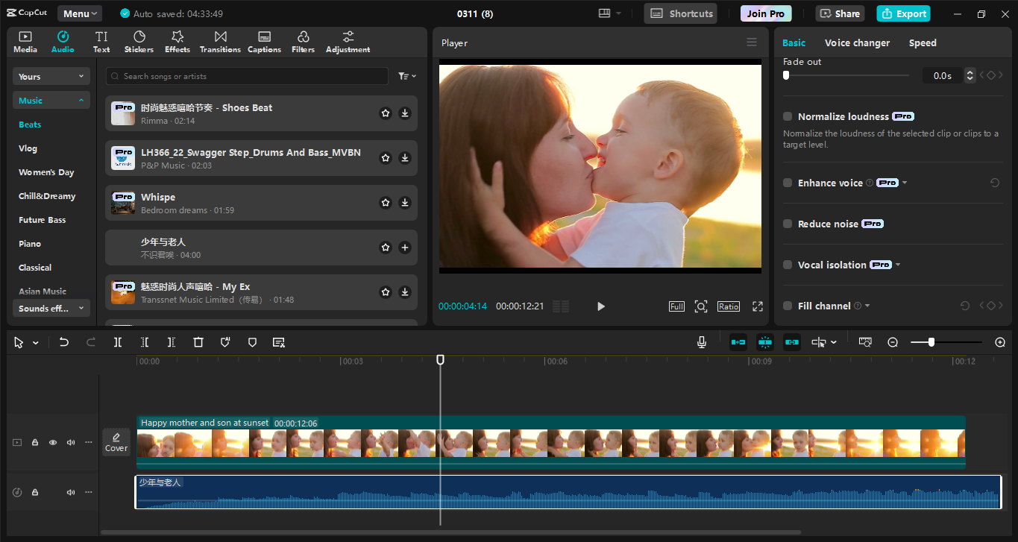1018x542 pixels.
Task: Click the undo arrow in timeline toolbar
Action: tap(64, 342)
